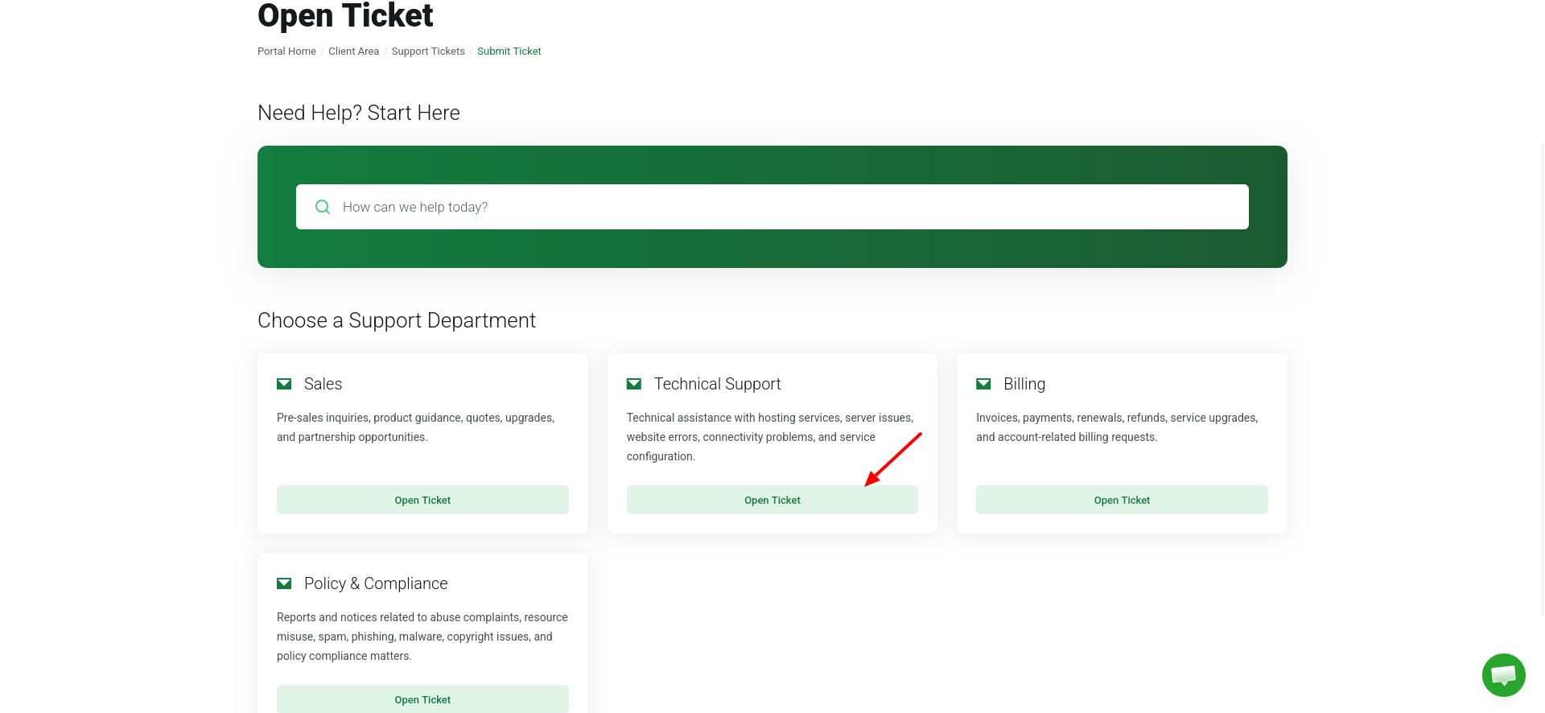Select the Technical Support heading
The image size is (1545, 713).
coord(717,384)
